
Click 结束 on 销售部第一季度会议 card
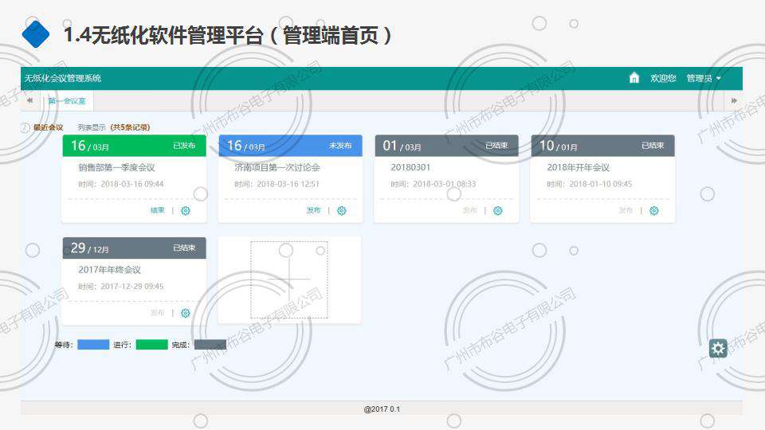point(158,210)
